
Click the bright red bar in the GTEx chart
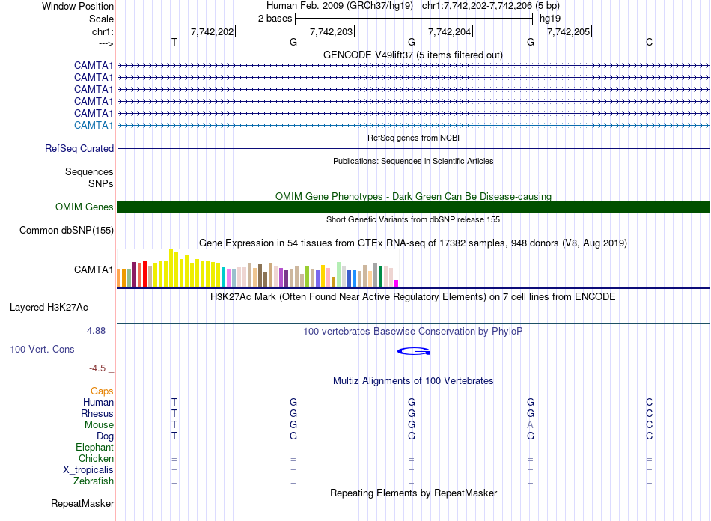[144, 274]
